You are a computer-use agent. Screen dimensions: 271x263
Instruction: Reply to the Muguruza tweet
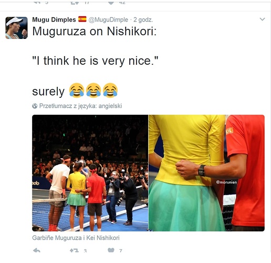coord(37,250)
